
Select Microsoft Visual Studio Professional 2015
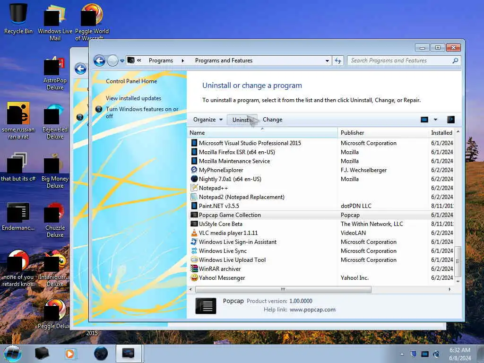pos(320,143)
